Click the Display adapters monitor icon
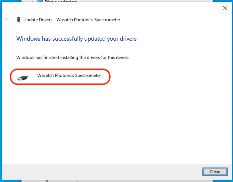This screenshot has height=182, width=233. (x=40, y=1)
